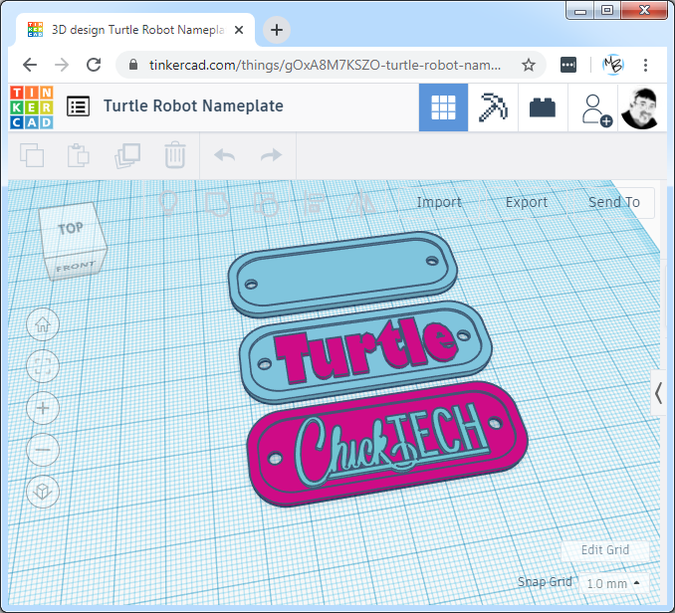Go back in browser

30,65
